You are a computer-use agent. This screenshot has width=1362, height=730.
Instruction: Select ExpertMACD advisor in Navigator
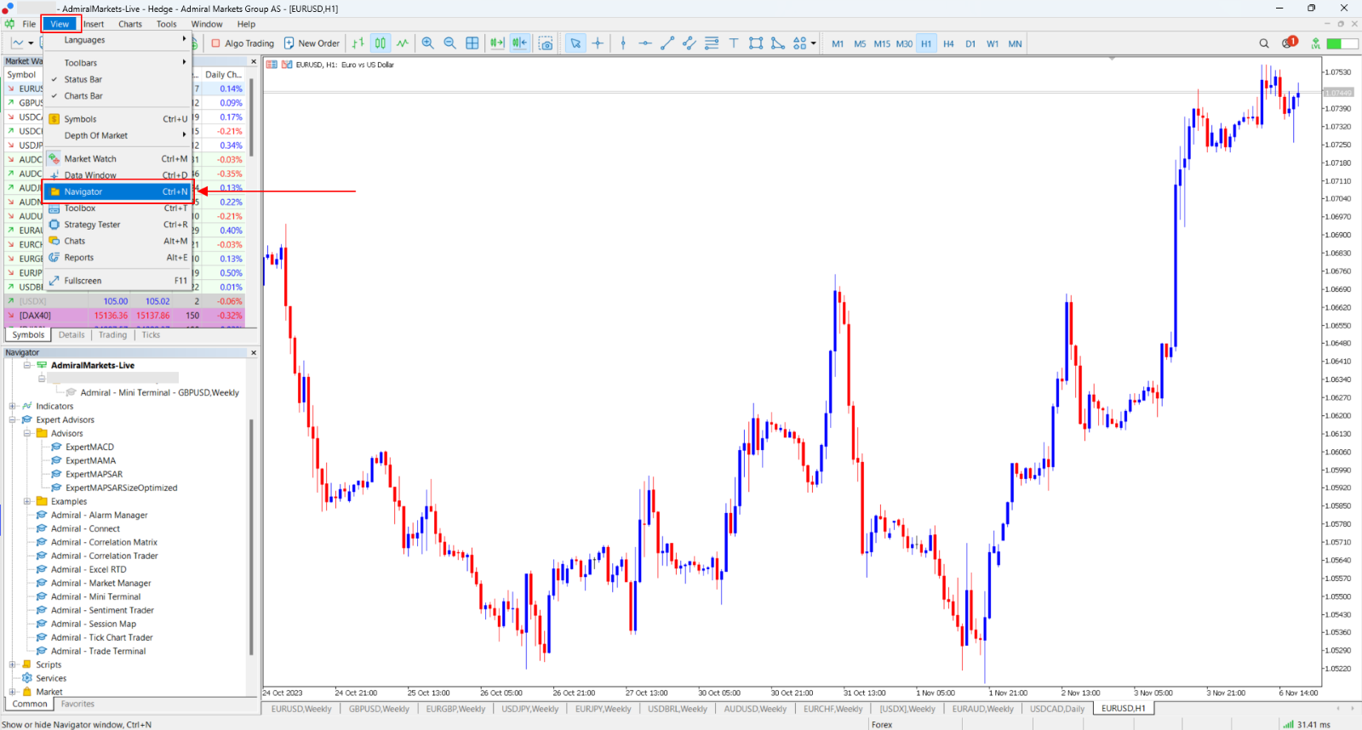point(89,447)
